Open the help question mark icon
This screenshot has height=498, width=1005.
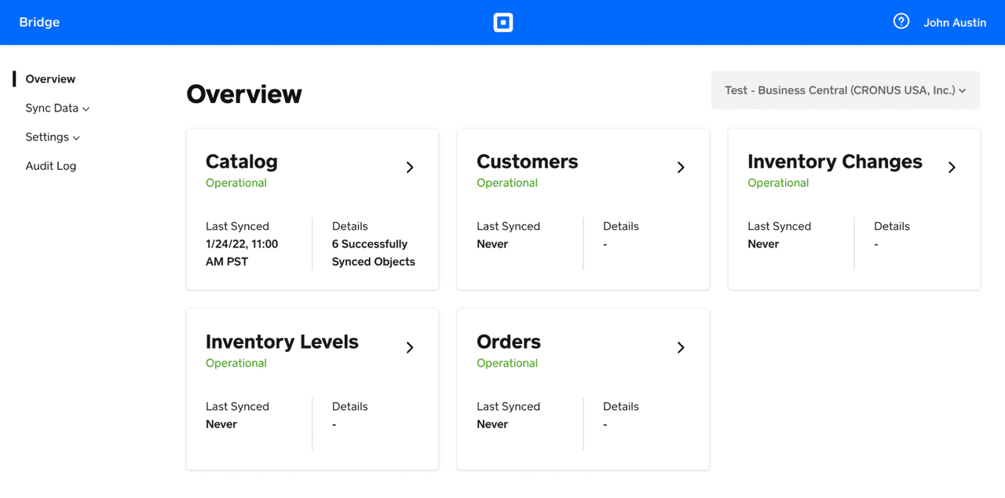point(901,22)
